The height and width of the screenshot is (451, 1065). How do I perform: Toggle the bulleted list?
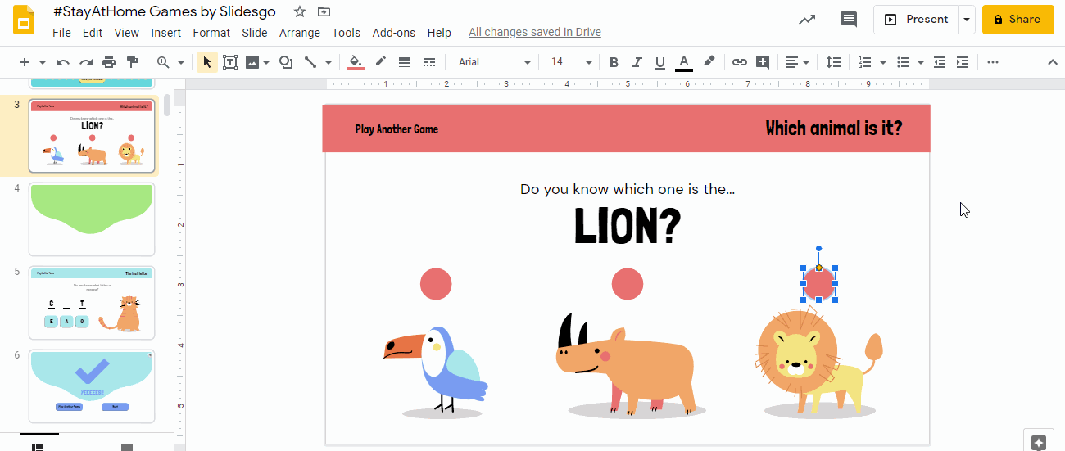click(903, 62)
